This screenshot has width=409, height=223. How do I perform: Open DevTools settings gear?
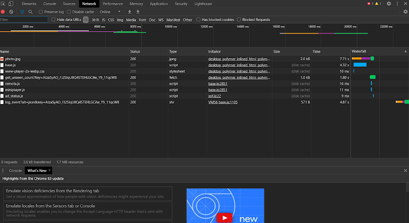pos(389,4)
